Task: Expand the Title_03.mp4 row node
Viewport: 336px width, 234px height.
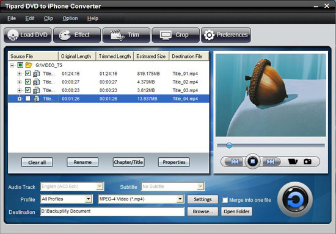Action: 20,90
